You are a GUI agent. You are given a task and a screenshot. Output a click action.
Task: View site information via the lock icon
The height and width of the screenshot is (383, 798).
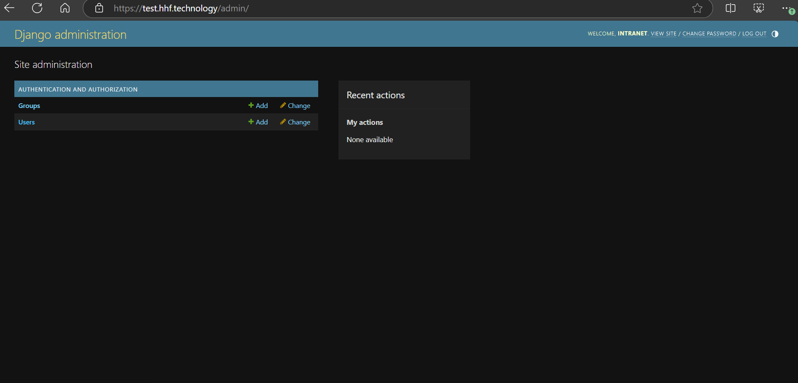click(x=99, y=8)
